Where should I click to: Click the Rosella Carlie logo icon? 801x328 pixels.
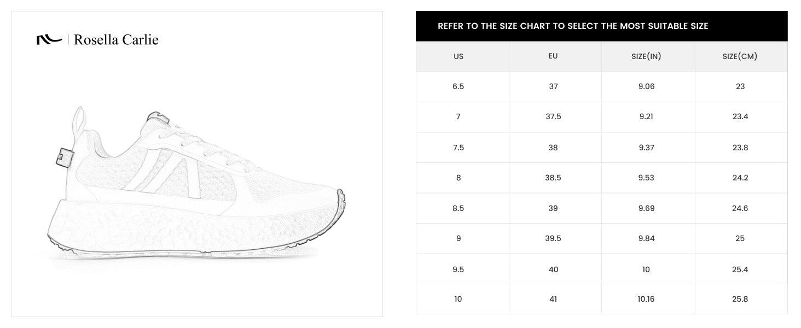[x=49, y=40]
